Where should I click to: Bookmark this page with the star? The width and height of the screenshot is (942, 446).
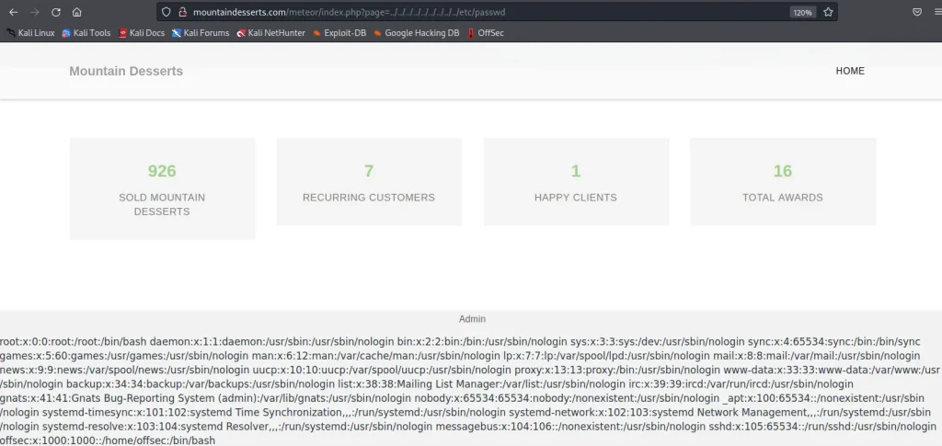tap(828, 12)
